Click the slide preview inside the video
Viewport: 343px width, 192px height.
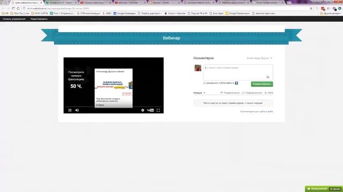click(x=114, y=88)
